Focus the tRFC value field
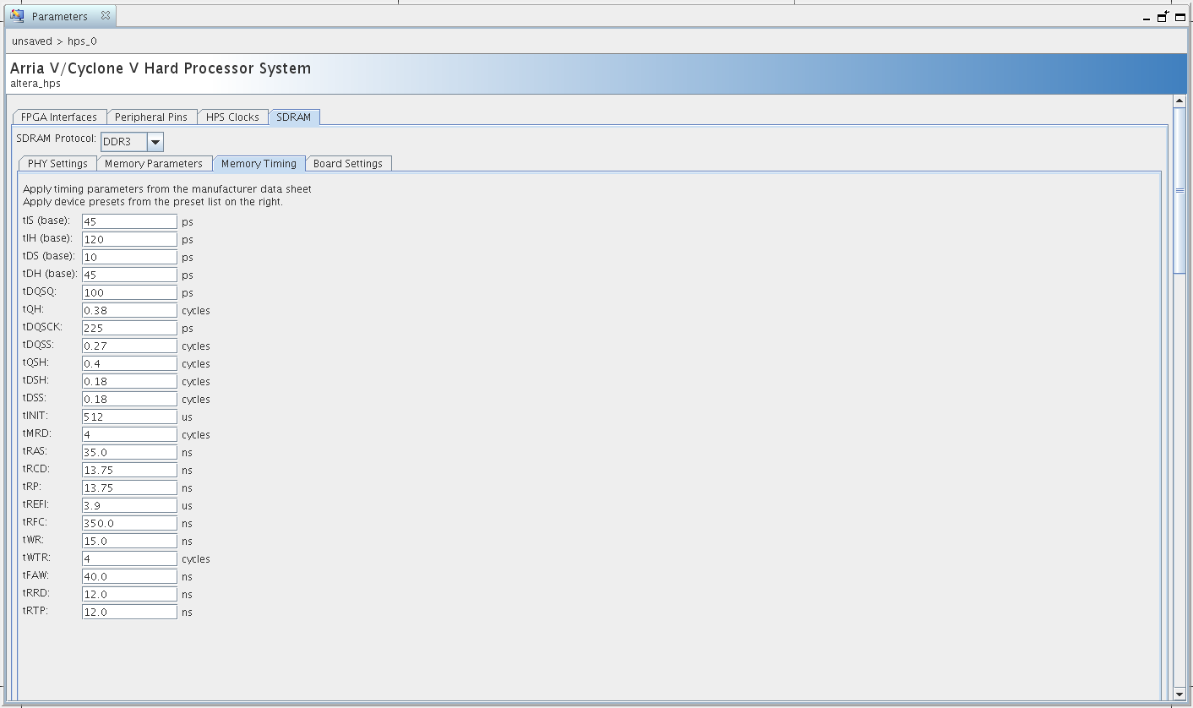Screen dimensions: 1193x708 coord(129,523)
